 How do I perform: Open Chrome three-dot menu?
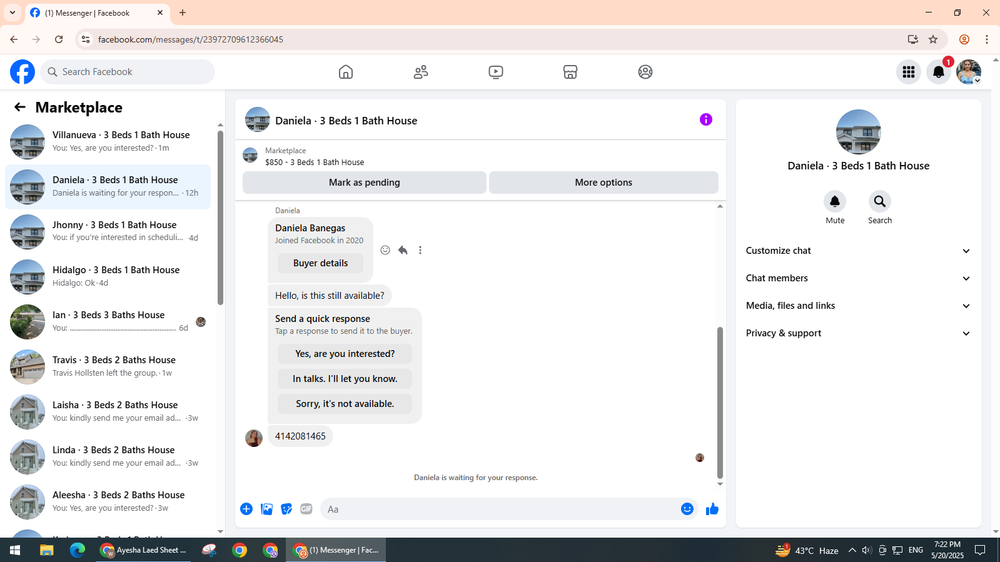point(987,39)
